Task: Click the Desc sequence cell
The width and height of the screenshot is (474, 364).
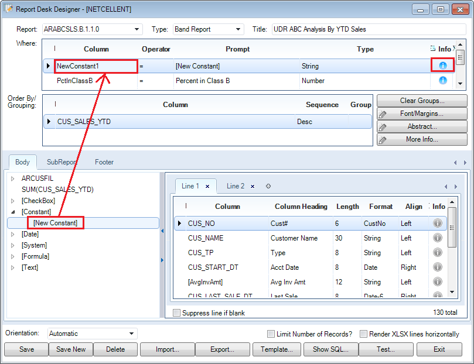Action: (x=322, y=122)
